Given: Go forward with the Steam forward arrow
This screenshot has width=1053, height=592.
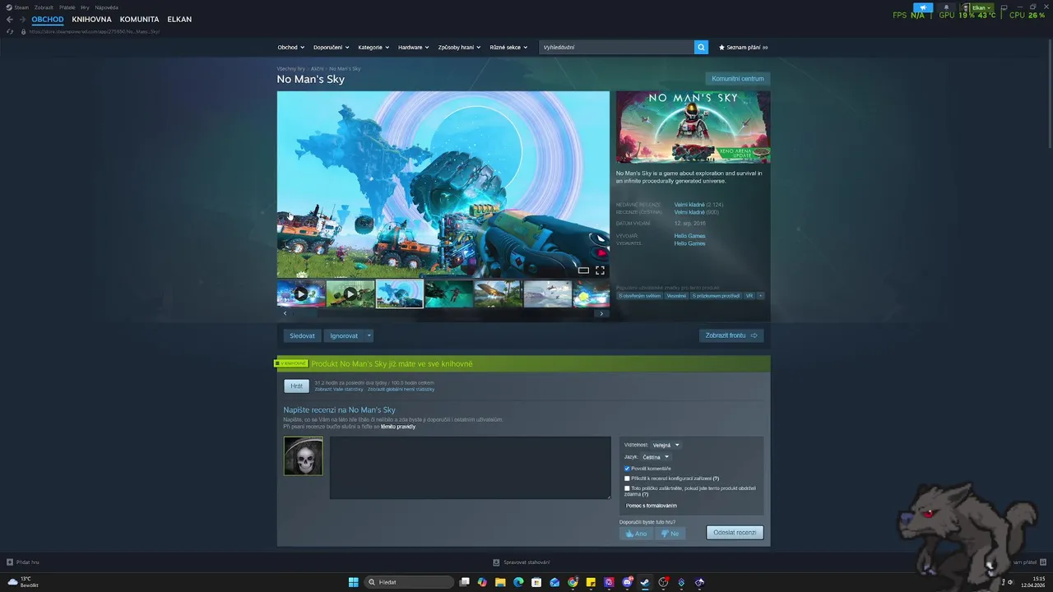Looking at the screenshot, I should (22, 19).
